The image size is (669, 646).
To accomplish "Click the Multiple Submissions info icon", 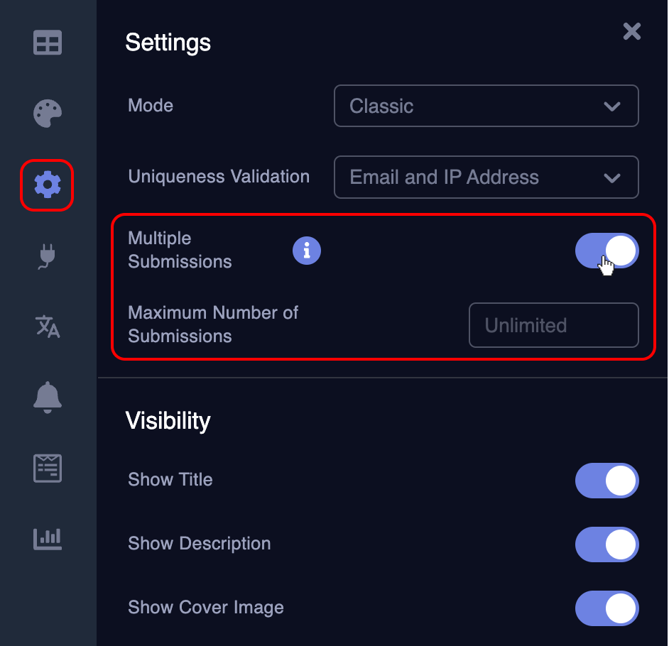I will 307,251.
